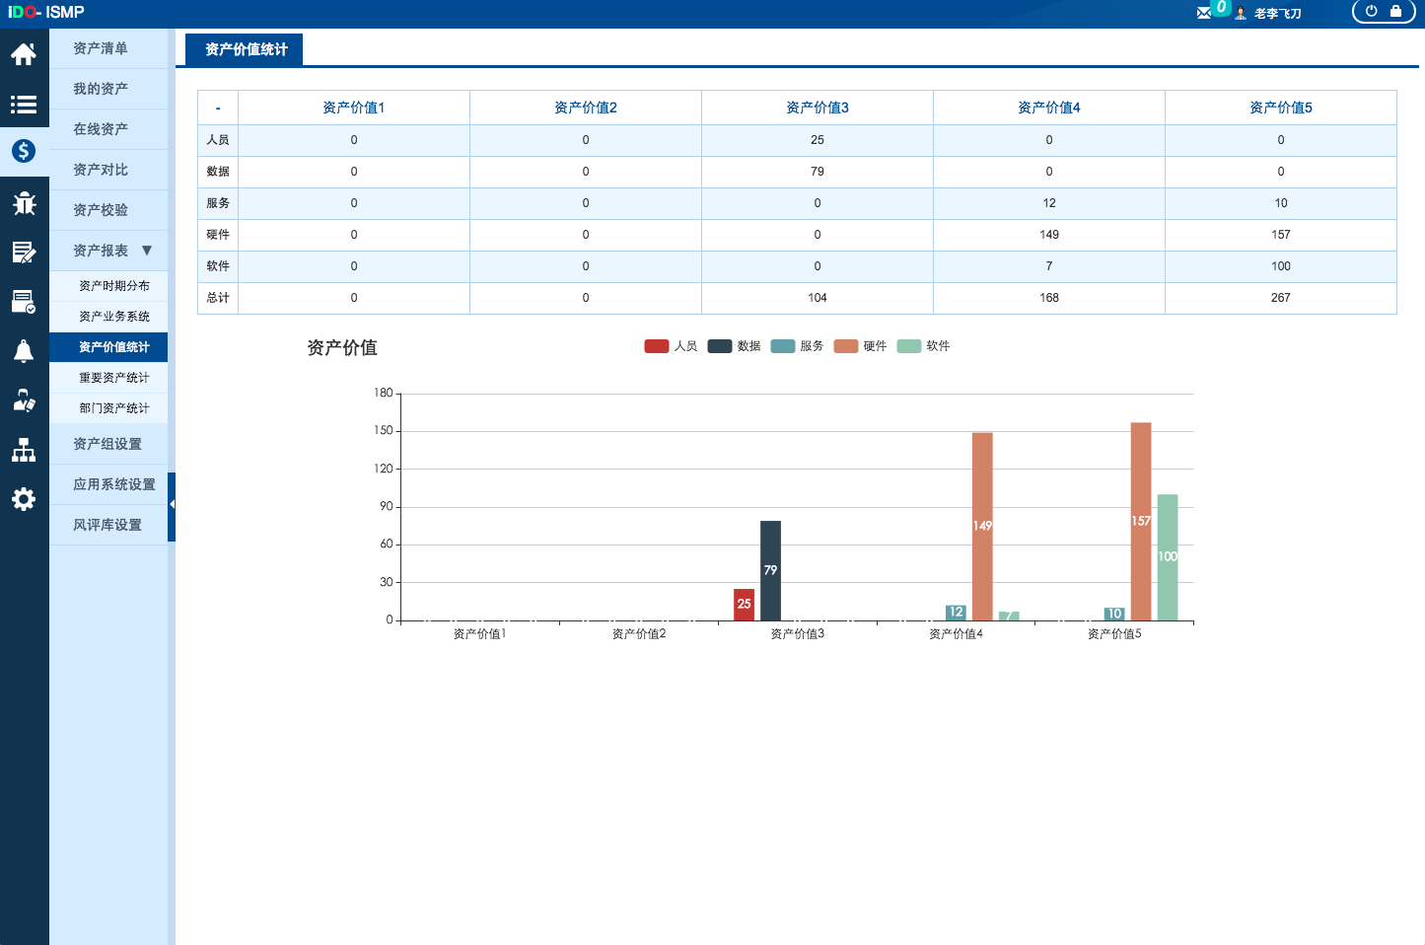Switch to the 资产价值统计 tab
1425x945 pixels.
tap(245, 49)
